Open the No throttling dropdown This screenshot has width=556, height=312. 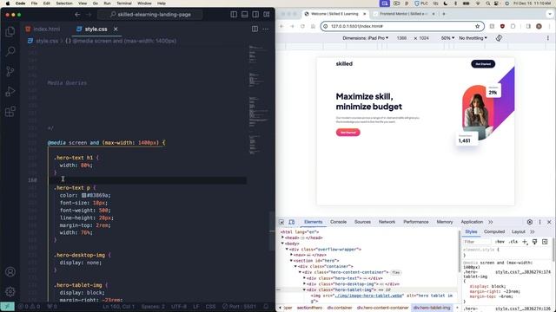473,38
